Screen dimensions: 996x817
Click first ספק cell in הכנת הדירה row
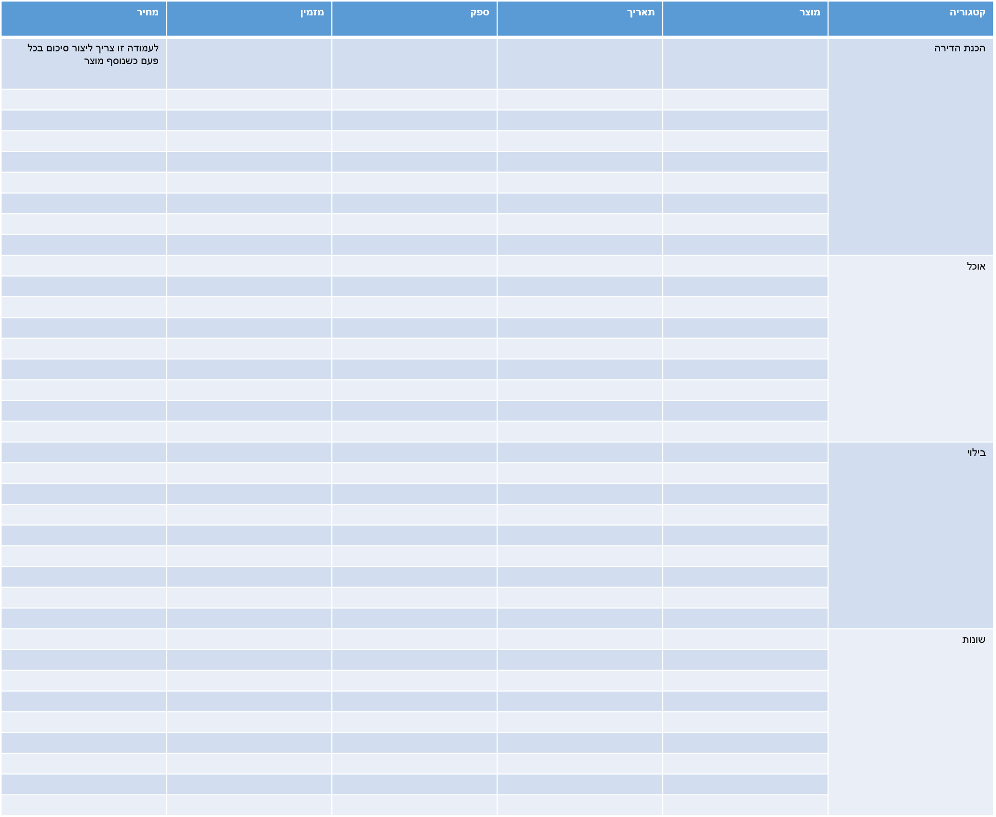[414, 64]
